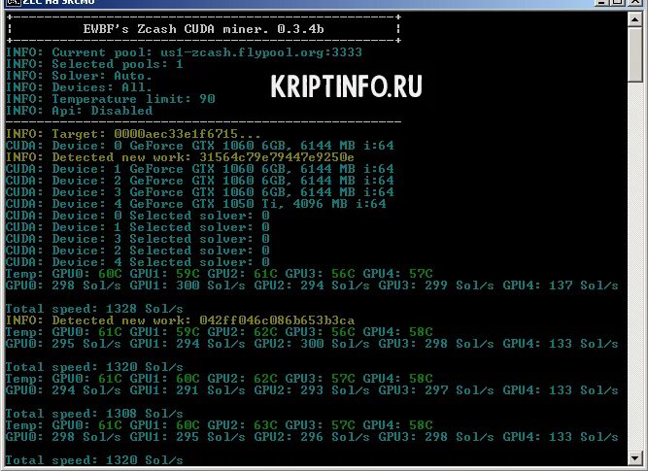Image resolution: width=648 pixels, height=471 pixels.
Task: Click Device 2 GeForce GTX 1060 6GB line
Action: coord(200,180)
